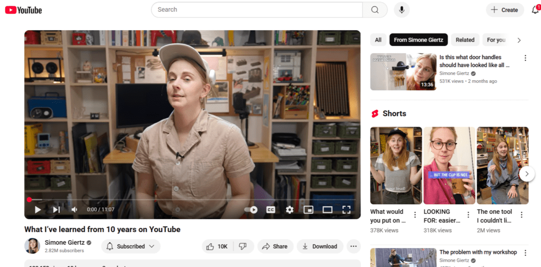The height and width of the screenshot is (267, 541).
Task: Like the video with 10K likes
Action: click(217, 246)
